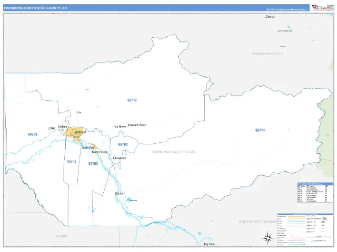Image resolution: width=337 pixels, height=252 pixels.
Task: Click the 'Eielson Afb' label
Action: click(x=120, y=158)
